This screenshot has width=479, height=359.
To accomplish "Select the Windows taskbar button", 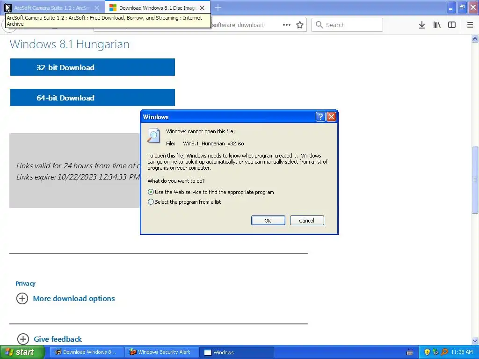I will click(x=237, y=352).
